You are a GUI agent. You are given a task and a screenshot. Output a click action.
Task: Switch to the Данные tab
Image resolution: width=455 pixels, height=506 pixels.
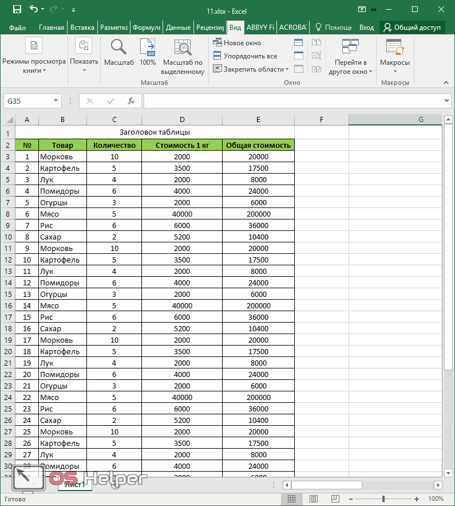click(178, 28)
